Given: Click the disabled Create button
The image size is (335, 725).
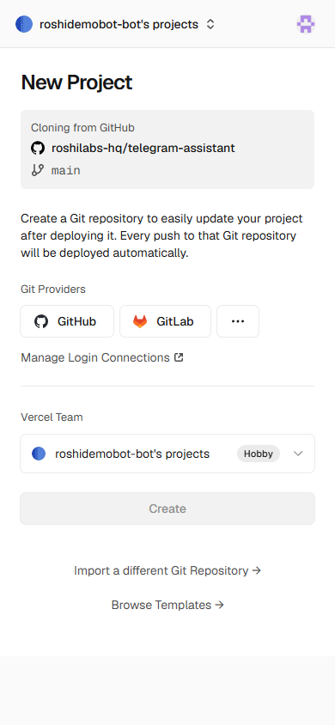Looking at the screenshot, I should point(167,509).
